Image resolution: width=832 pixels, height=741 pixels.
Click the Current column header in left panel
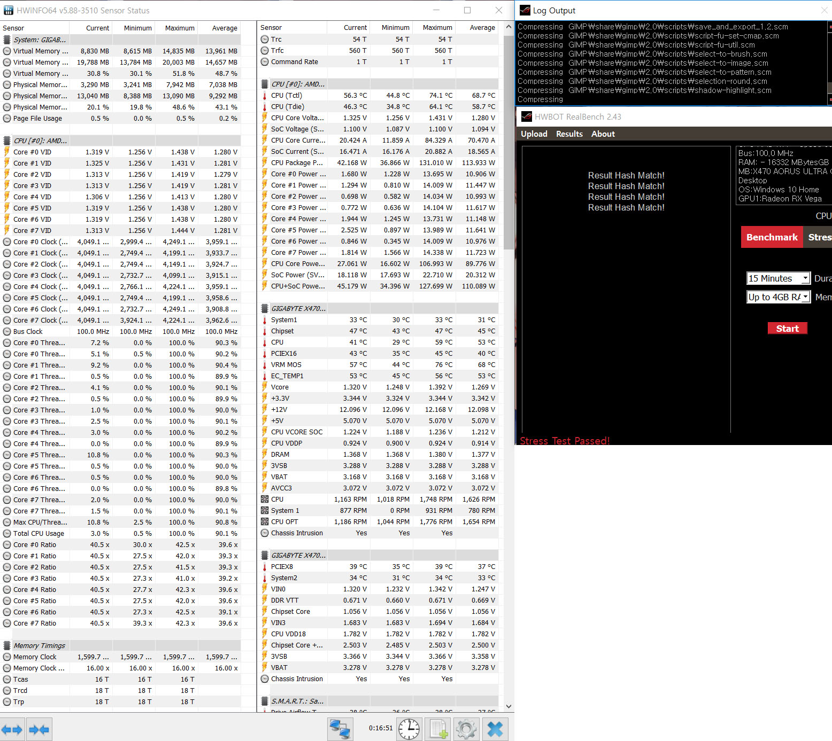pyautogui.click(x=91, y=28)
